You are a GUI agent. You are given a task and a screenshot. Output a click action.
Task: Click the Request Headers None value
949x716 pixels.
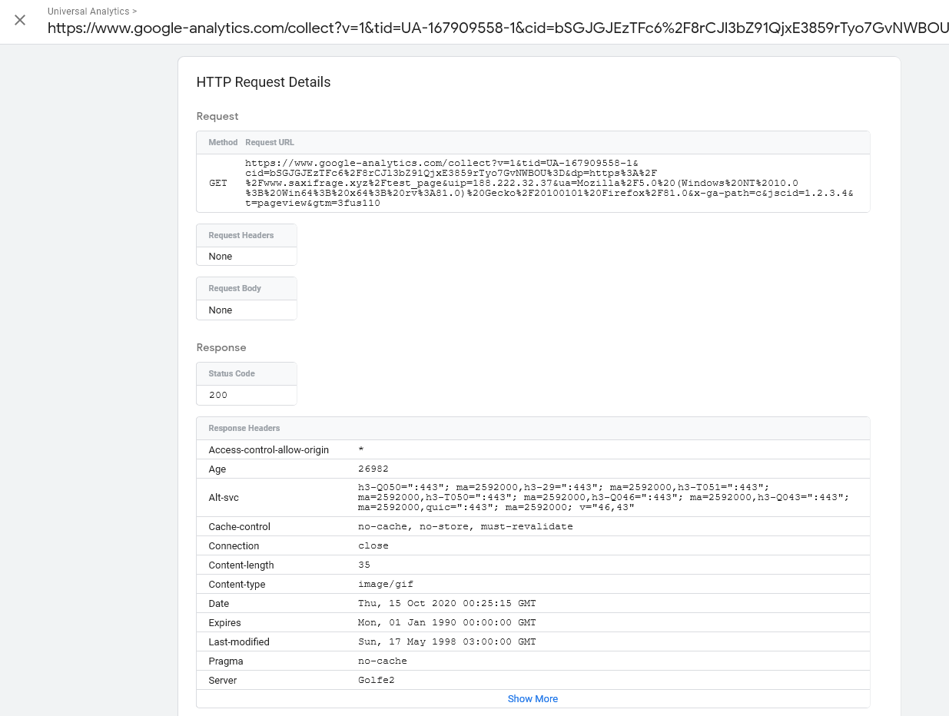coord(221,257)
